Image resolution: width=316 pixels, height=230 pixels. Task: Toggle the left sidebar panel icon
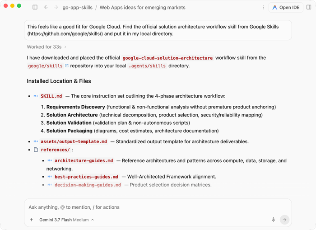coord(35,7)
